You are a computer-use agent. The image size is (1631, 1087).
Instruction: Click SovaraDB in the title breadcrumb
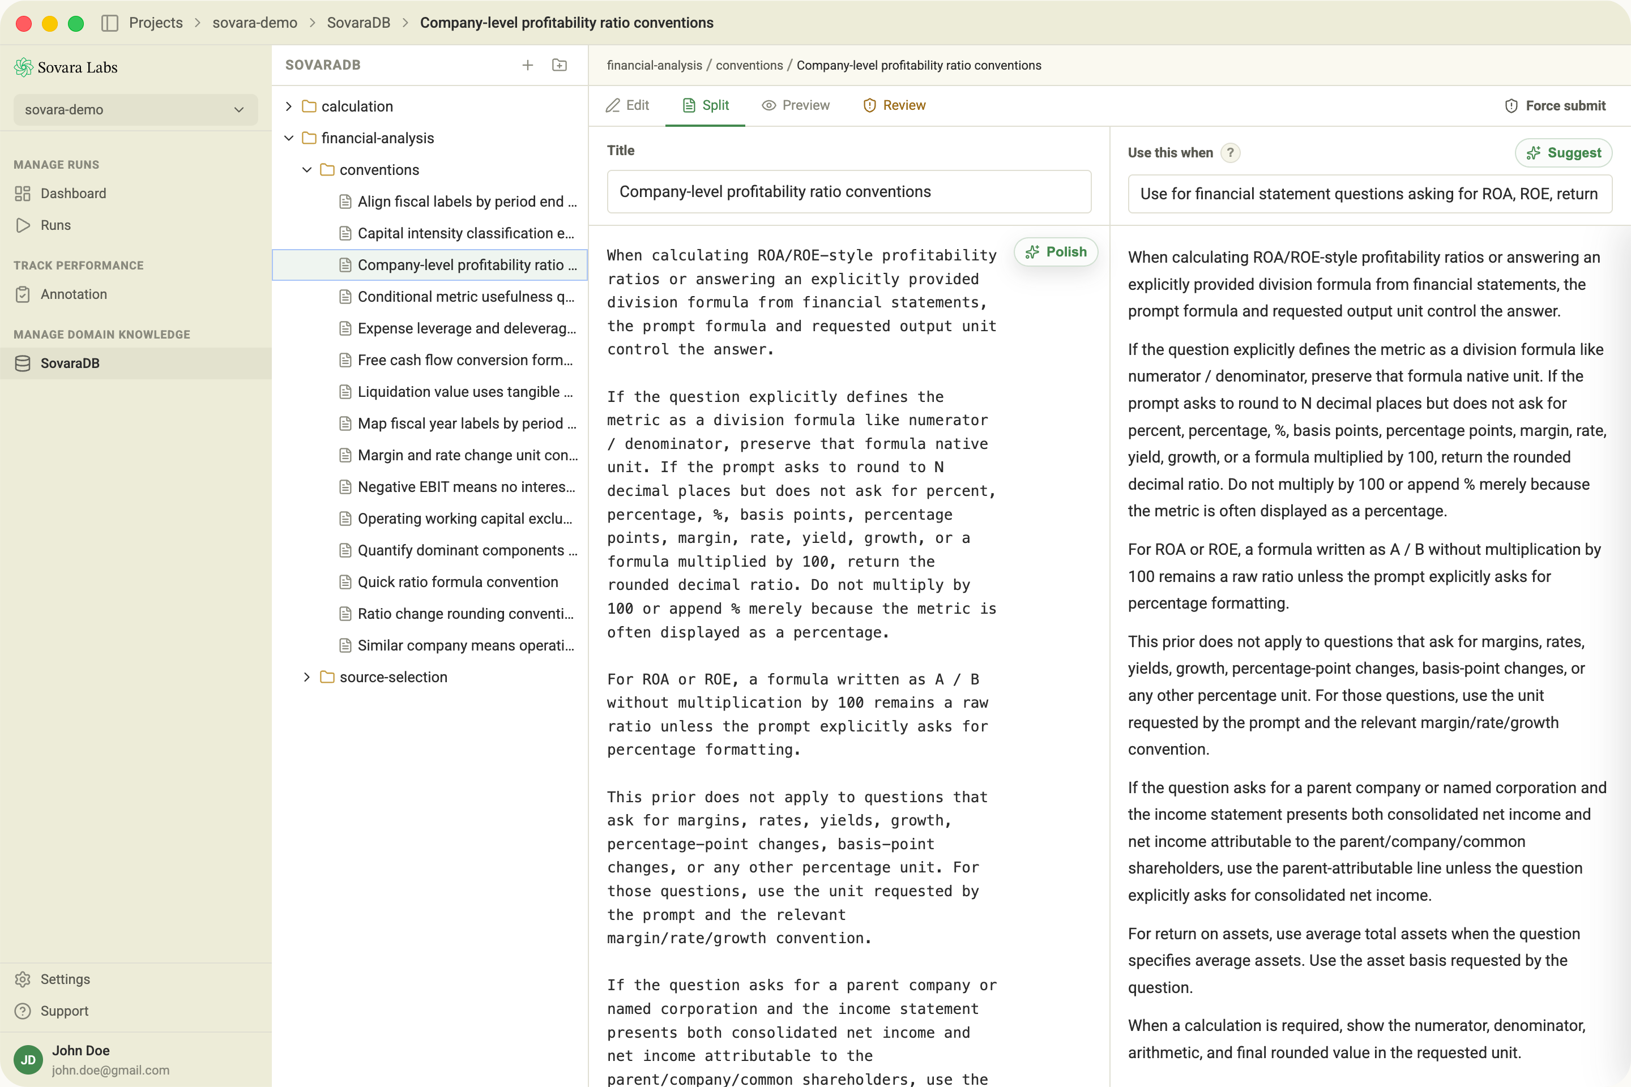point(358,23)
